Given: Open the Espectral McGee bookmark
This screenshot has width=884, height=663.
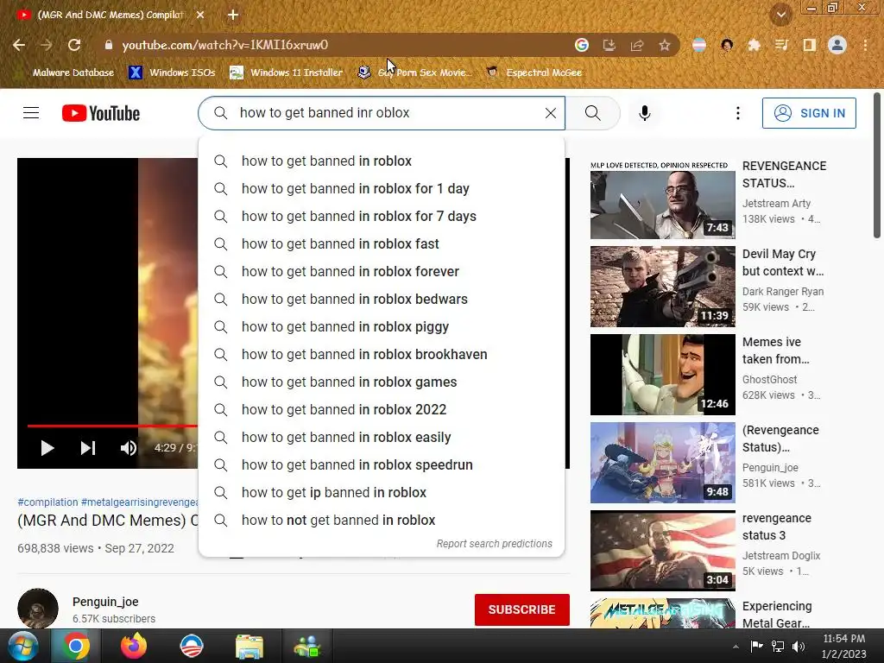Looking at the screenshot, I should pyautogui.click(x=534, y=73).
